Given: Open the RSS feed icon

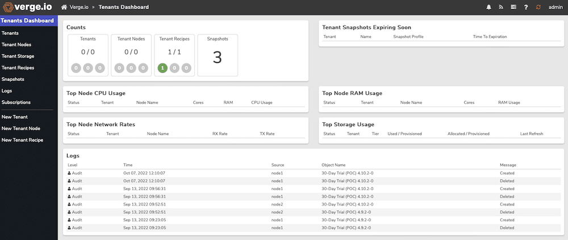Looking at the screenshot, I should pyautogui.click(x=501, y=7).
